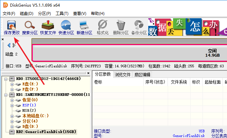The image size is (227, 138).
Task: Click the 空闲 14.9GB free space bar
Action: (129, 53)
